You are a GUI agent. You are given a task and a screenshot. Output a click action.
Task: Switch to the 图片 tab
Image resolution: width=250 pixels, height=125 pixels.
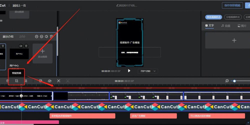point(242,26)
